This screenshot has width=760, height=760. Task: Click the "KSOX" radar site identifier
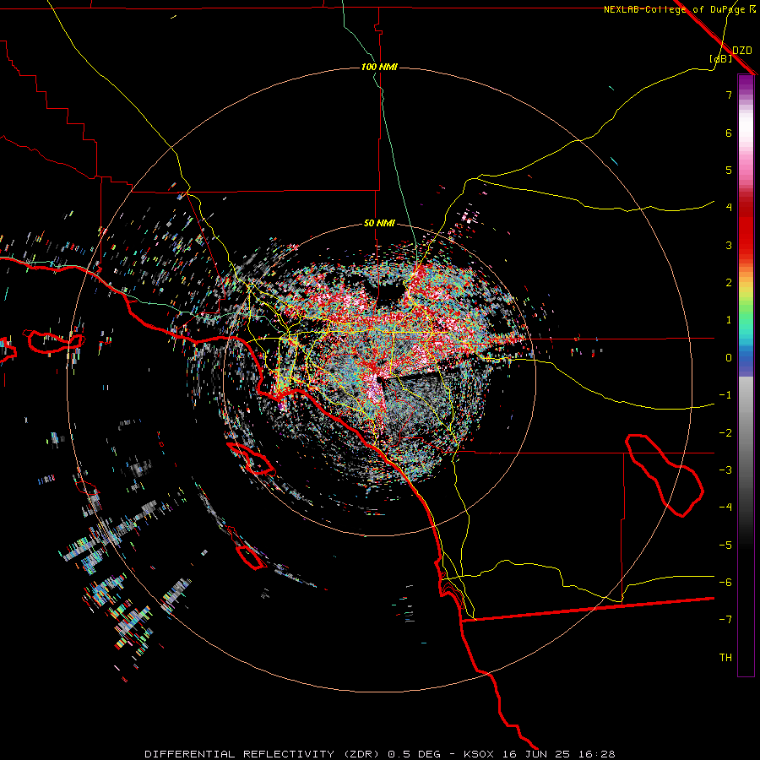pyautogui.click(x=480, y=754)
